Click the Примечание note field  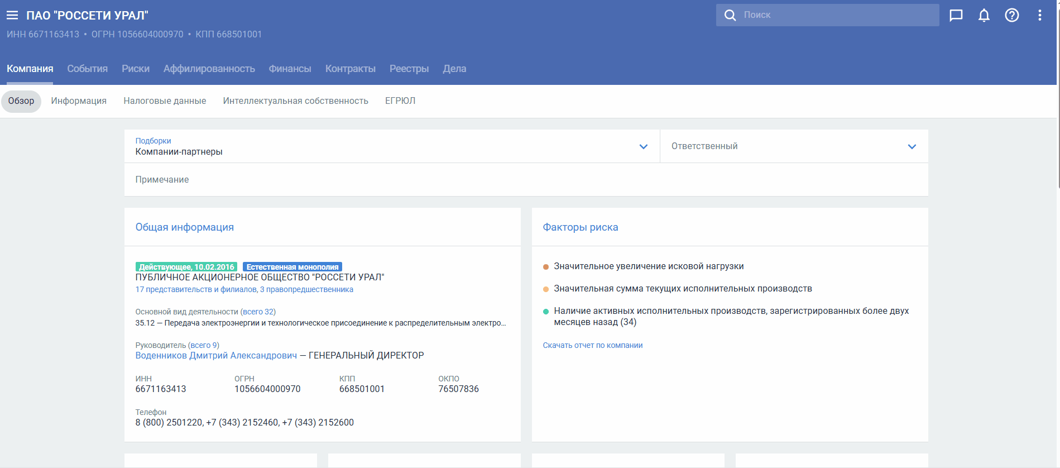click(x=525, y=180)
